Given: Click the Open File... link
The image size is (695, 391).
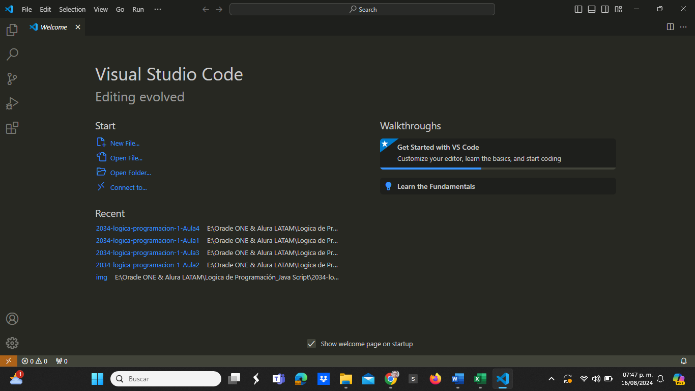Looking at the screenshot, I should coord(120,158).
